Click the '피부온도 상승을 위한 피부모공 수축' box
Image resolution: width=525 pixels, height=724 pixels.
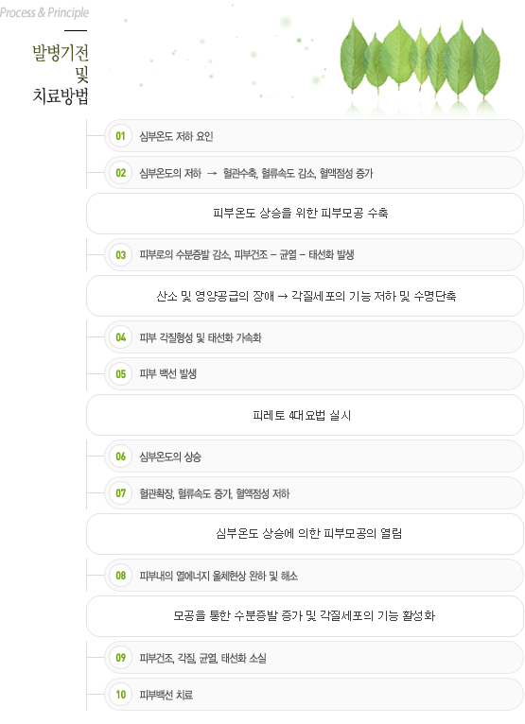point(305,214)
